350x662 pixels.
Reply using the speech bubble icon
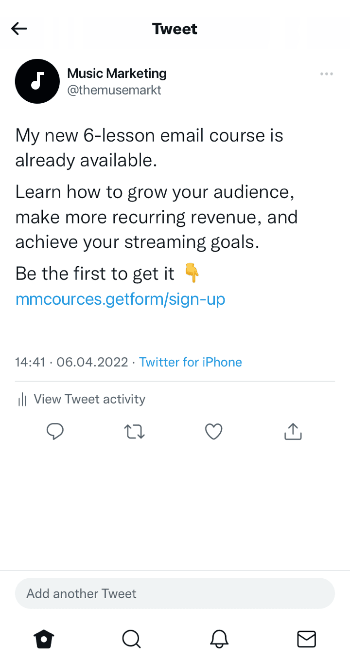coord(55,431)
